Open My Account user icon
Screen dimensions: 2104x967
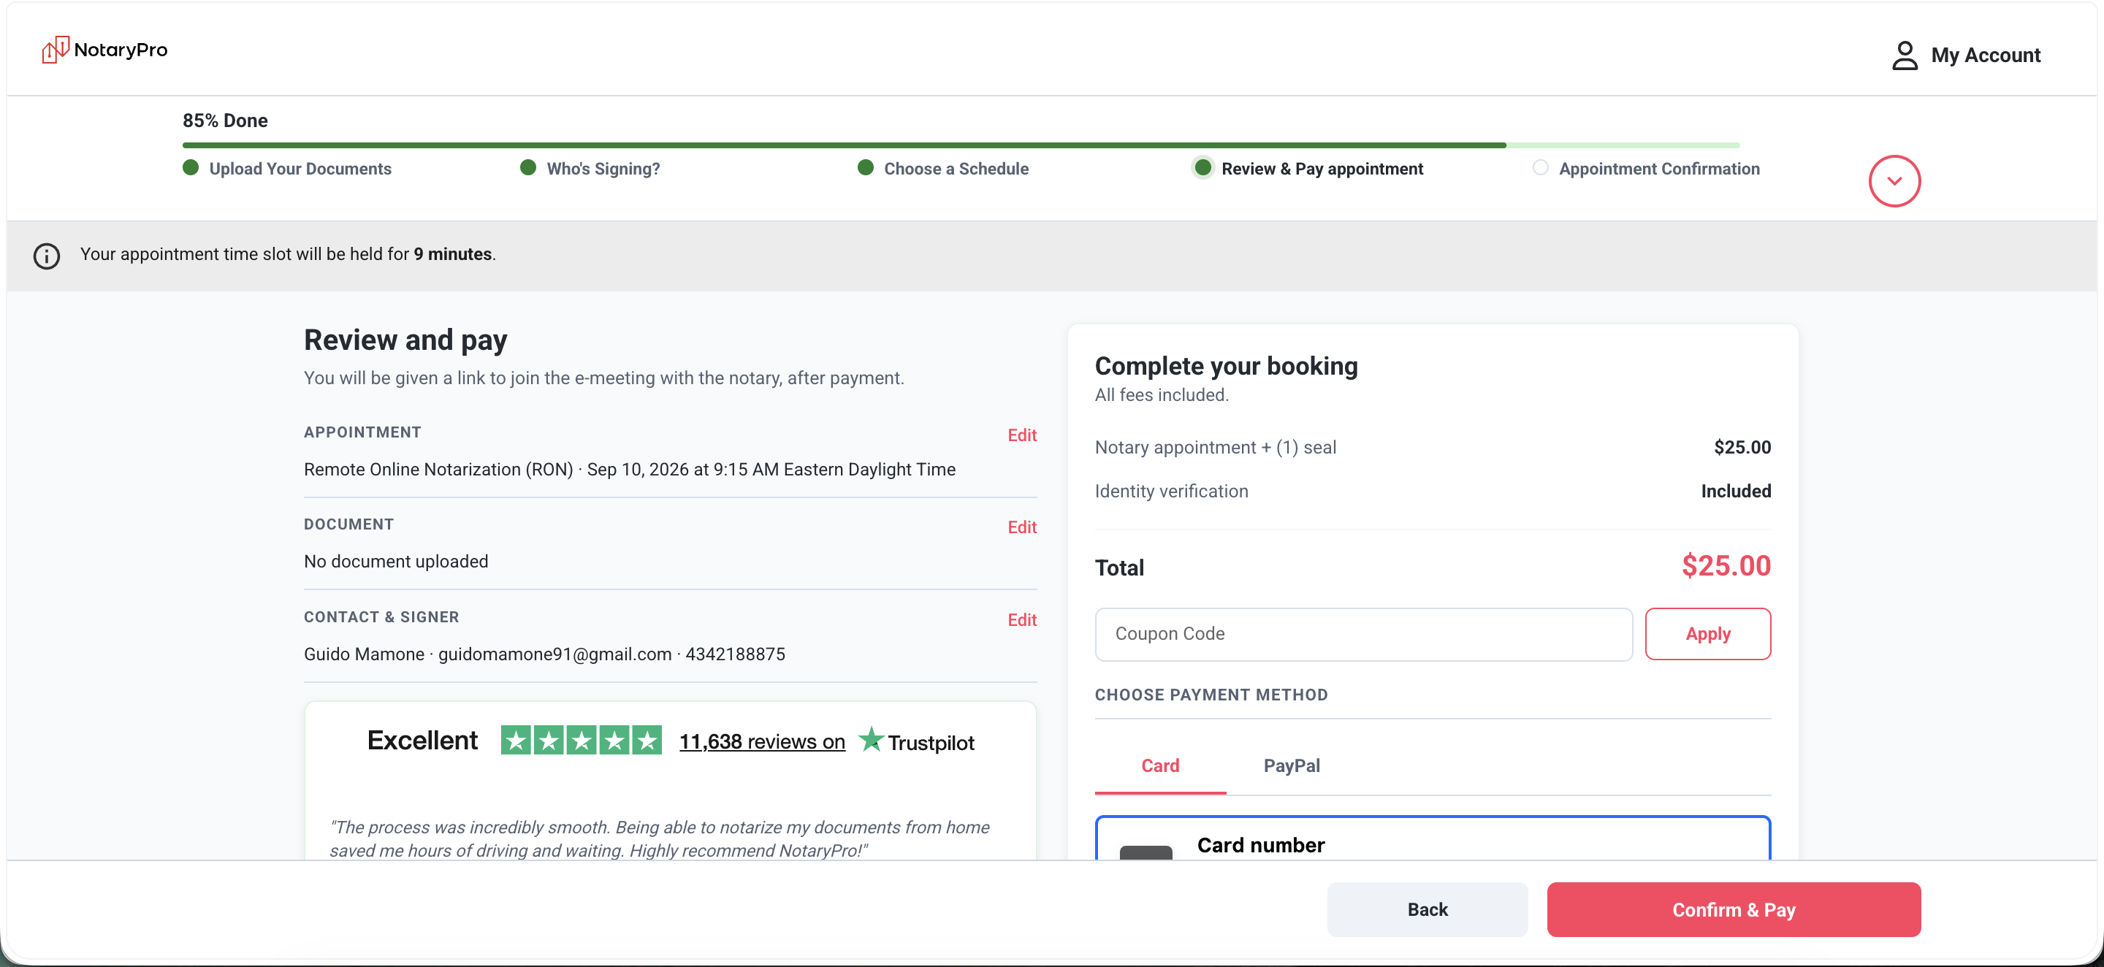(x=1905, y=56)
